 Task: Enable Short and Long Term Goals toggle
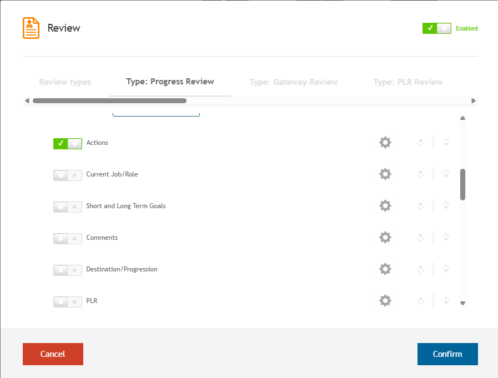point(68,207)
